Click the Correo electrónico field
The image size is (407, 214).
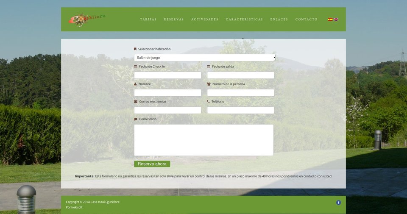click(167, 110)
